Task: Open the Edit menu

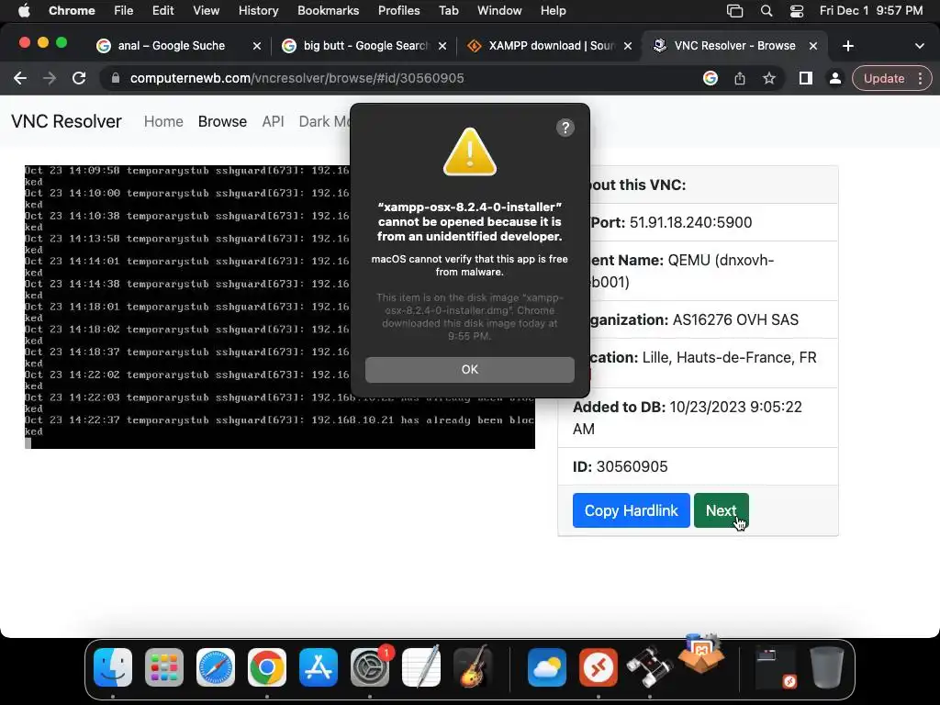Action: (x=162, y=10)
